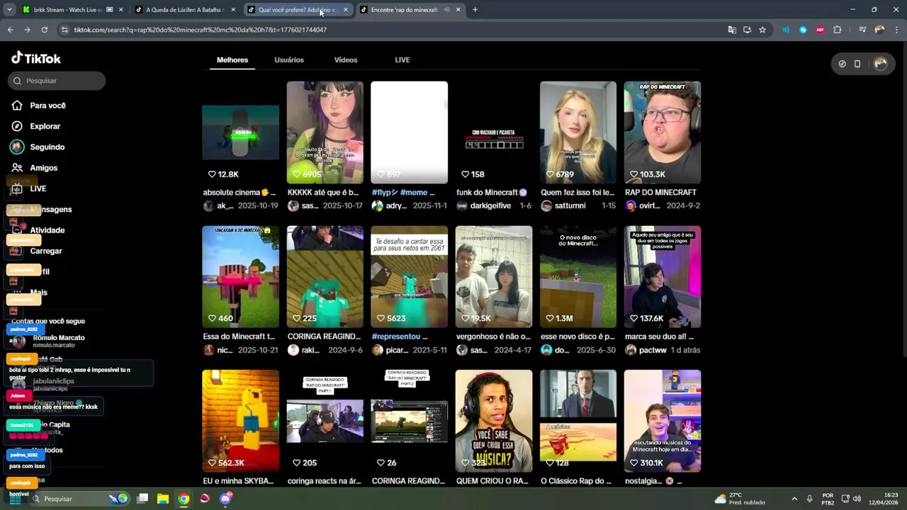The height and width of the screenshot is (510, 907).
Task: Focus the TikTok Pesquisar search field
Action: [57, 81]
